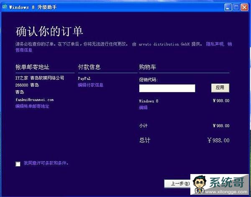Click the 小计 subtotal amount ¥988.00
Image resolution: width=251 pixels, height=197 pixels.
[221, 126]
